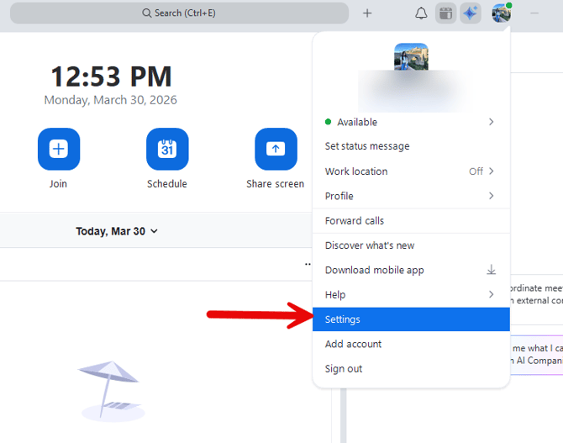563x443 pixels.
Task: Expand the Help submenu
Action: tap(492, 294)
